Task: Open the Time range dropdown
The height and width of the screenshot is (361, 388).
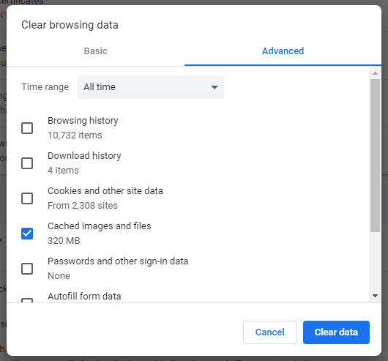Action: 151,87
